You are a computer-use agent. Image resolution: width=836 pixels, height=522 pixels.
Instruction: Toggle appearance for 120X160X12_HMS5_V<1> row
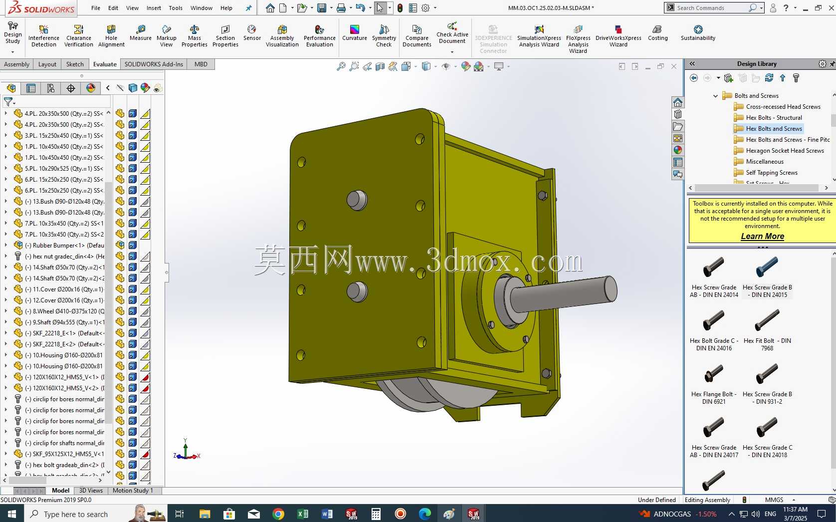click(145, 377)
